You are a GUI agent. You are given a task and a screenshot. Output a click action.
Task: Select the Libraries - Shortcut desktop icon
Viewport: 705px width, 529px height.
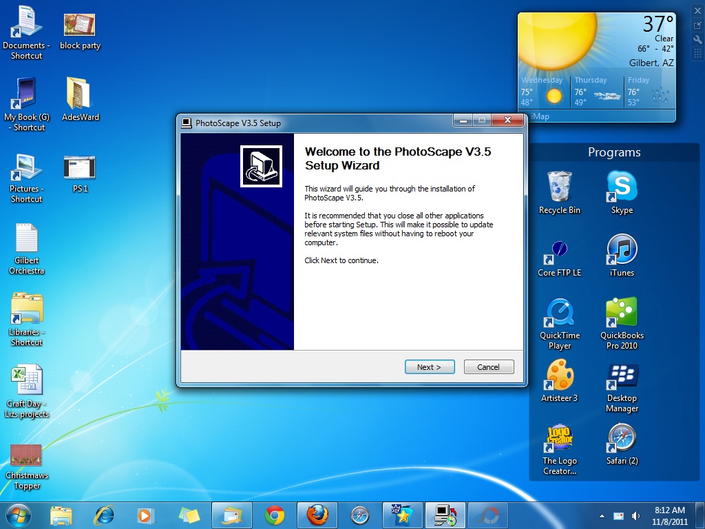pyautogui.click(x=27, y=320)
